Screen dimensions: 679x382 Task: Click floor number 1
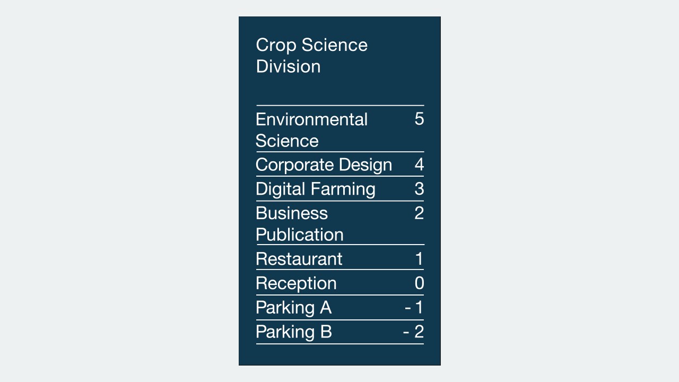click(419, 259)
